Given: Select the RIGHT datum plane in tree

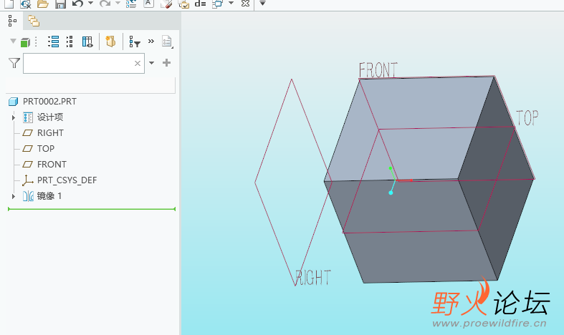Looking at the screenshot, I should click(50, 133).
